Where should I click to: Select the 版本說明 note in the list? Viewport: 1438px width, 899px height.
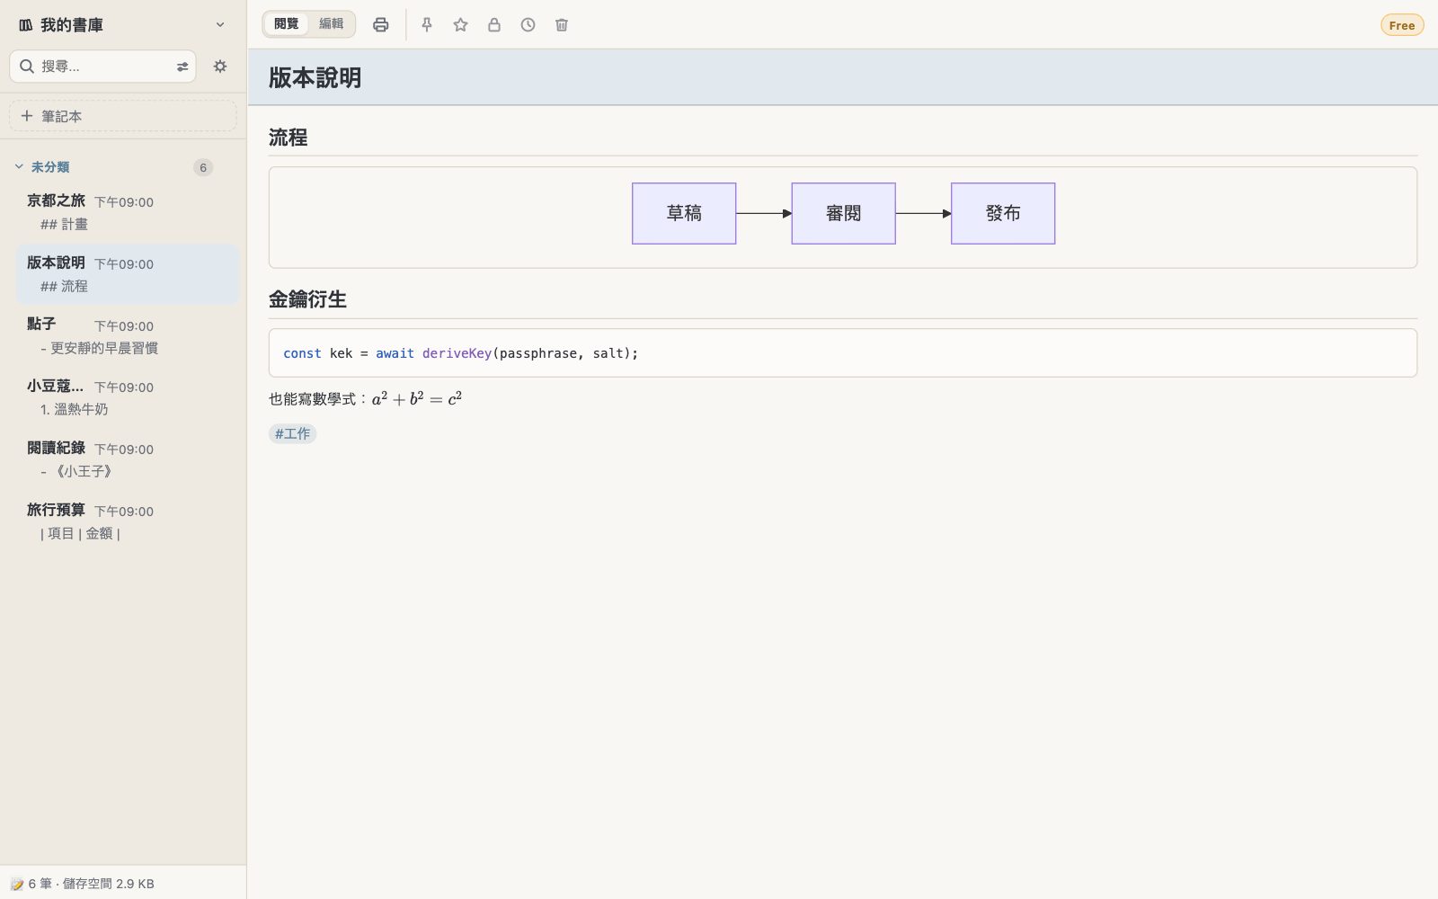[128, 274]
